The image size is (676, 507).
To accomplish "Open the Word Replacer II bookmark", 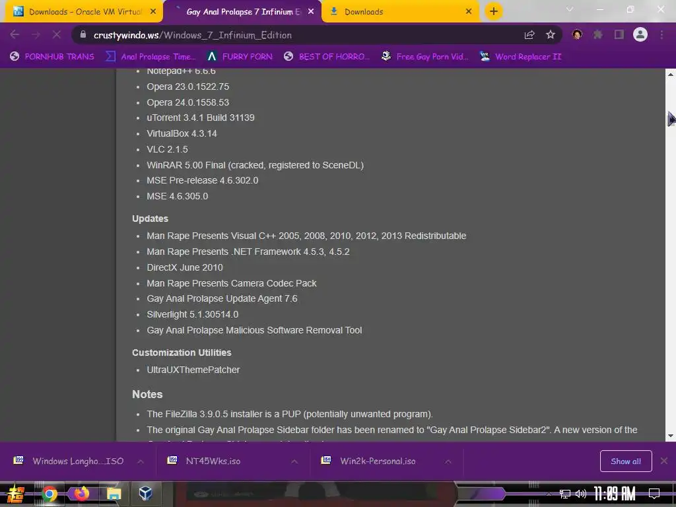I will [520, 57].
